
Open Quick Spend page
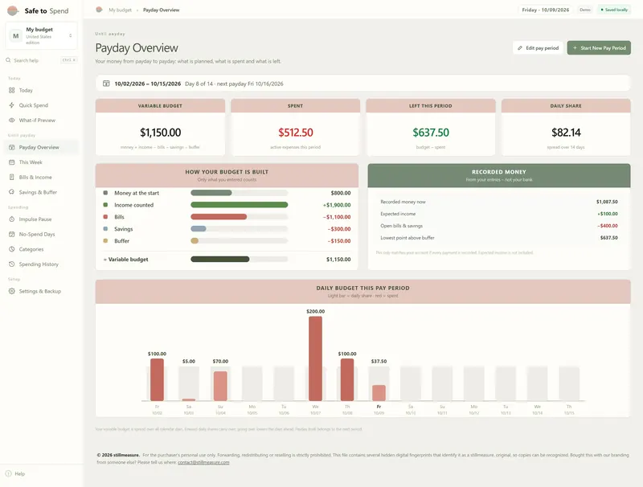[41, 105]
